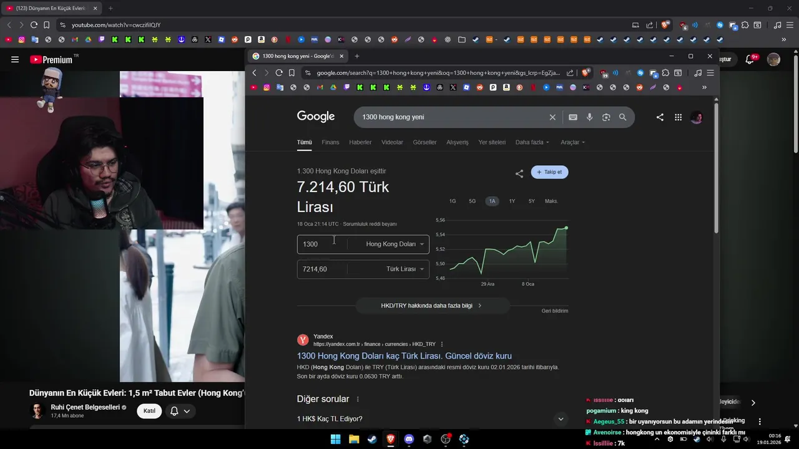Open the Türk Lirası currency dropdown

pos(405,269)
